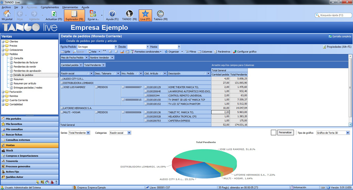The width and height of the screenshot is (353, 190).
Task: Open the Herramientas menu
Action: pyautogui.click(x=70, y=8)
